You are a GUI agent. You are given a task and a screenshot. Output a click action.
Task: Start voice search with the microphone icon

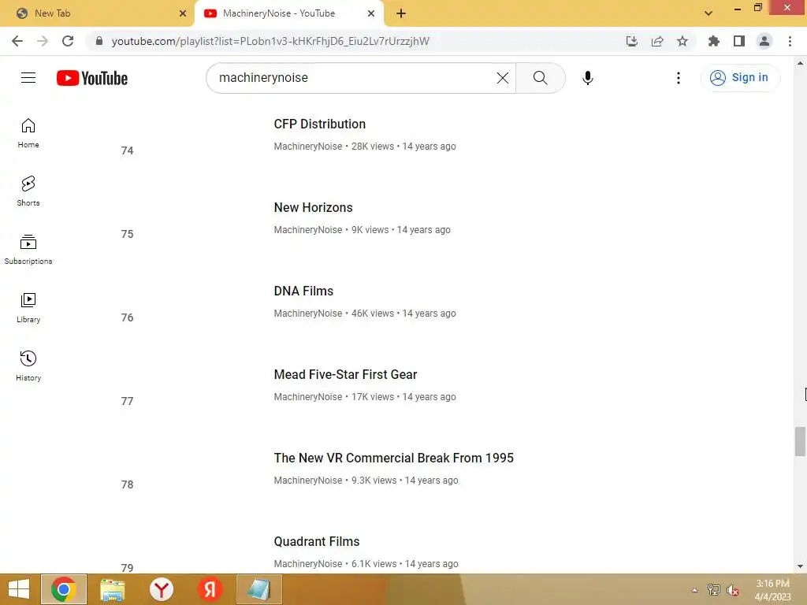coord(588,78)
